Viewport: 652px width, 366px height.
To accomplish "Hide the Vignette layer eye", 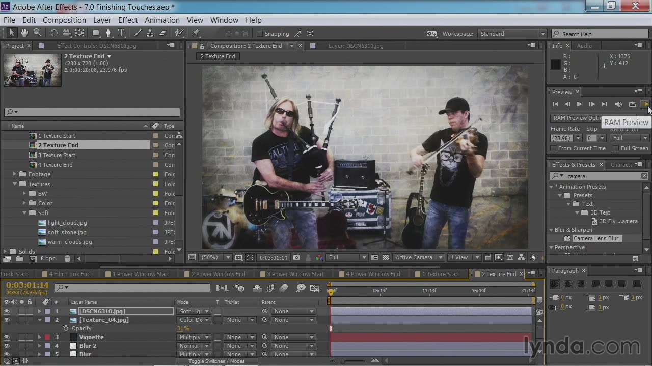I will tap(7, 337).
